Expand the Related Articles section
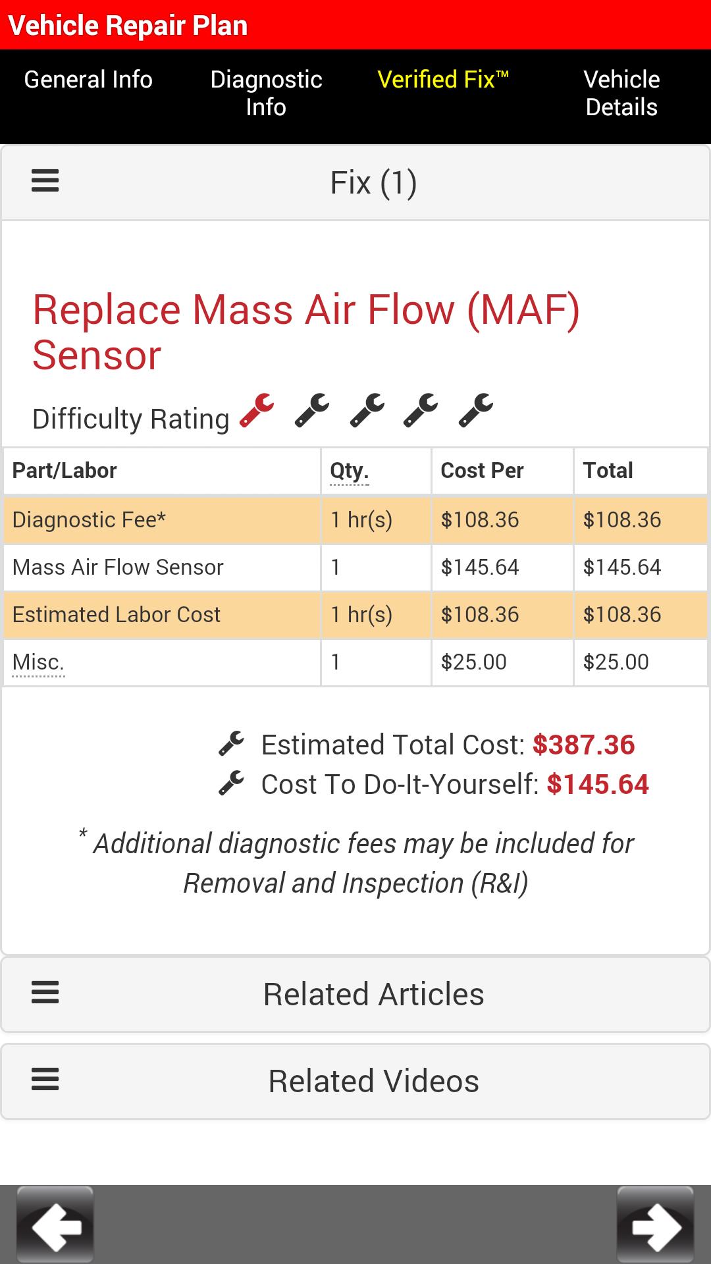Viewport: 711px width, 1264px height. point(373,994)
